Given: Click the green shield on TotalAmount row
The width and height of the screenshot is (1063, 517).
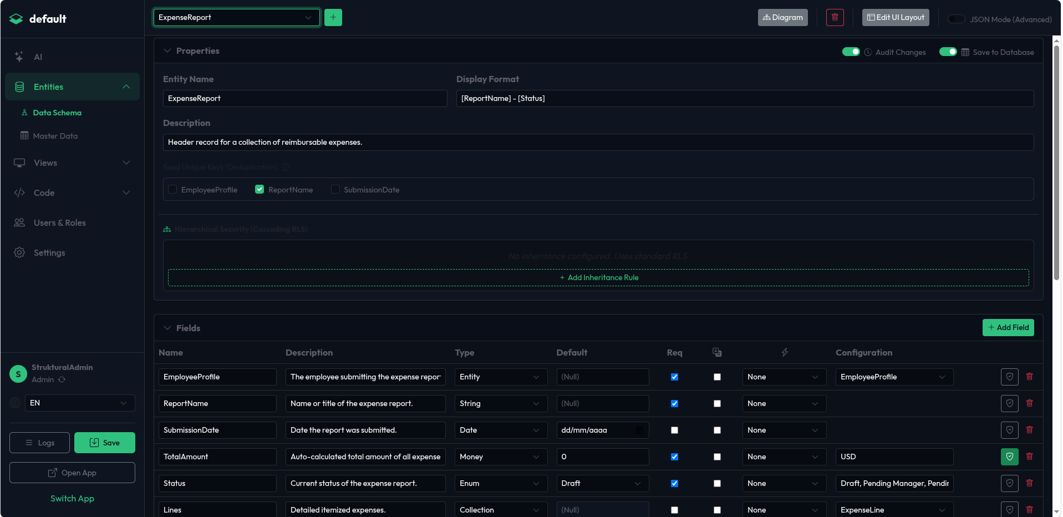Looking at the screenshot, I should pyautogui.click(x=1009, y=457).
